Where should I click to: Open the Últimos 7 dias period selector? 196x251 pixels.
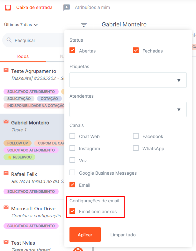(21, 24)
